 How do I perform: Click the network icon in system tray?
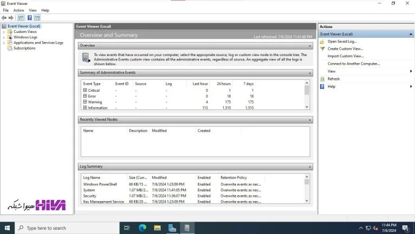[368, 228]
